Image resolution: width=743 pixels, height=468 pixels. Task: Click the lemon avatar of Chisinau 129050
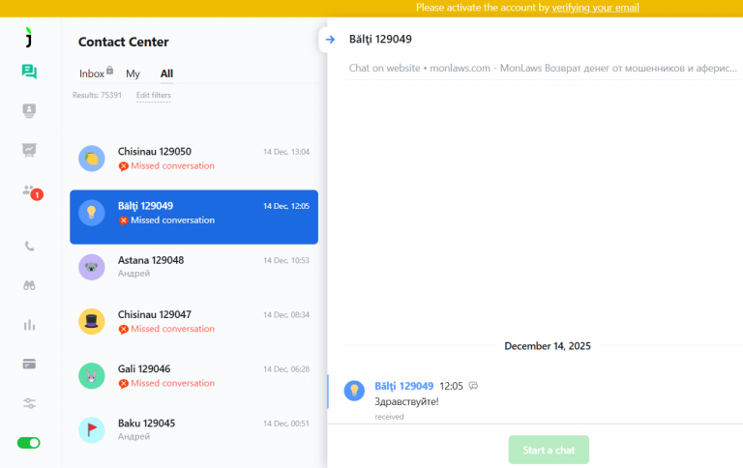pyautogui.click(x=92, y=159)
